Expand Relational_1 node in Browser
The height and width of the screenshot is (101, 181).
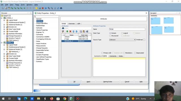(7, 52)
